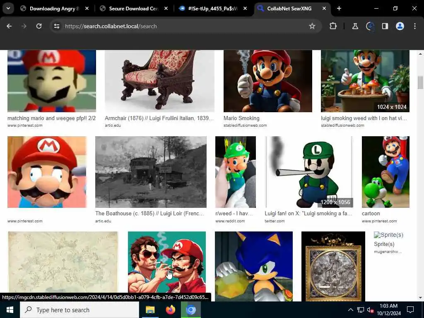
Task: Click the 'cartoon' caption
Action: tap(371, 213)
